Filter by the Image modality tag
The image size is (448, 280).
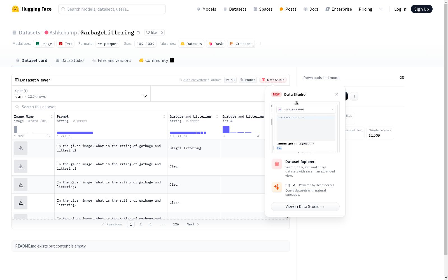coord(44,44)
